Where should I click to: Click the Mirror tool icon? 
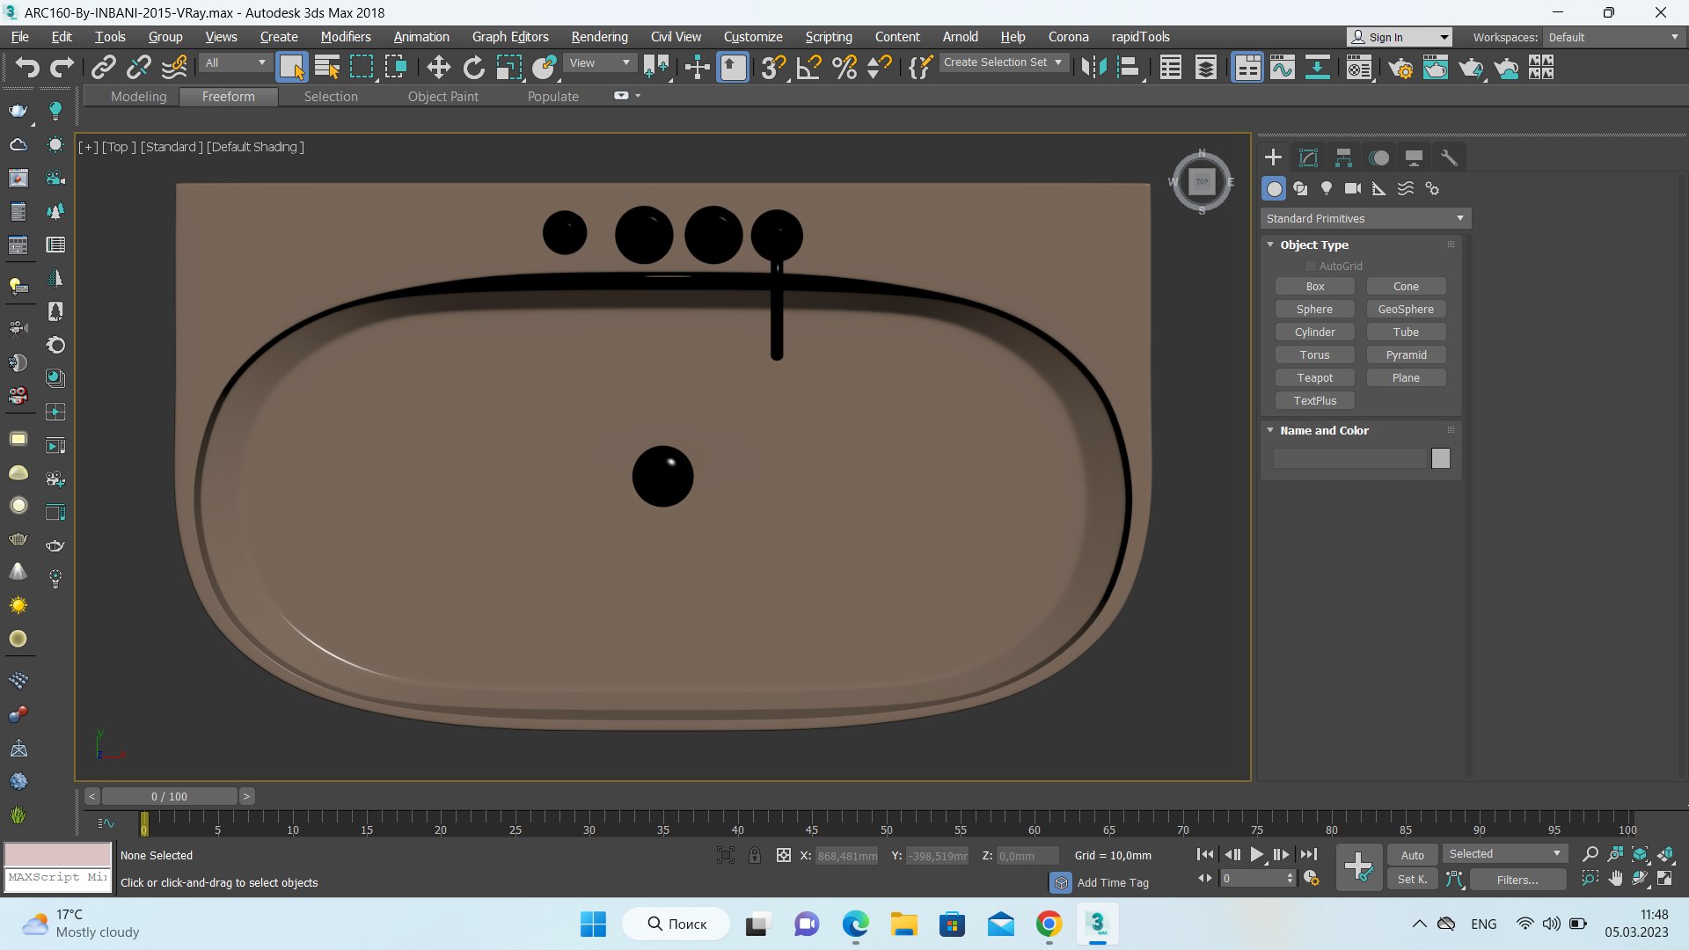tap(1093, 67)
